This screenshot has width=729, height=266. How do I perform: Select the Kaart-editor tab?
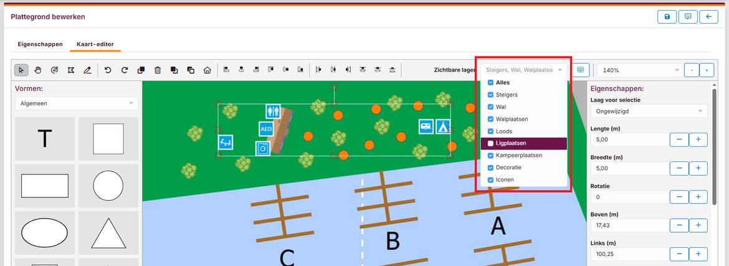95,45
